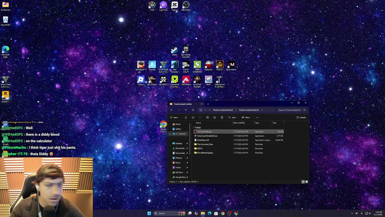Viewport: 385px width, 217px height.
Task: Open the OBS Studio desktop shortcut
Action: (186, 6)
